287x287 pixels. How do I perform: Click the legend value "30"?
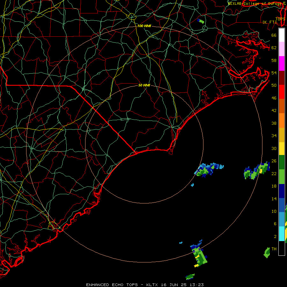point(274,148)
